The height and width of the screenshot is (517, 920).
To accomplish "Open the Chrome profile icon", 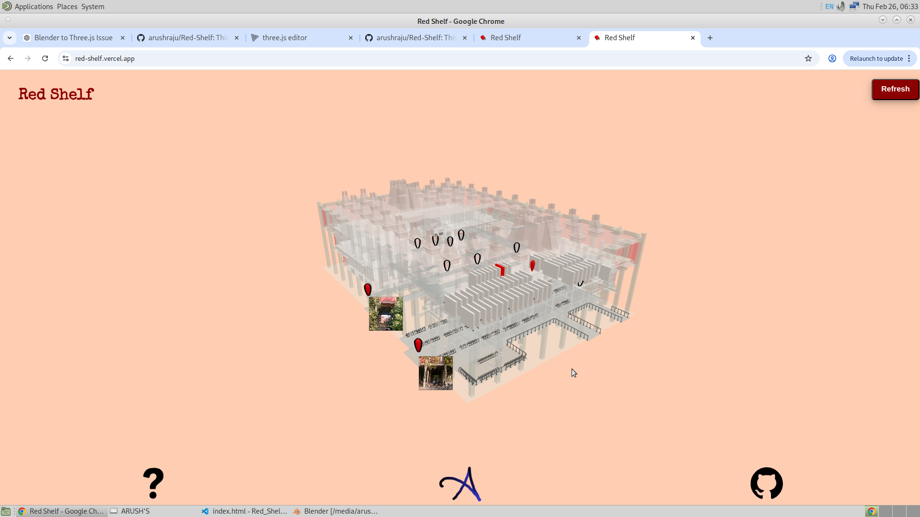I will (x=832, y=58).
